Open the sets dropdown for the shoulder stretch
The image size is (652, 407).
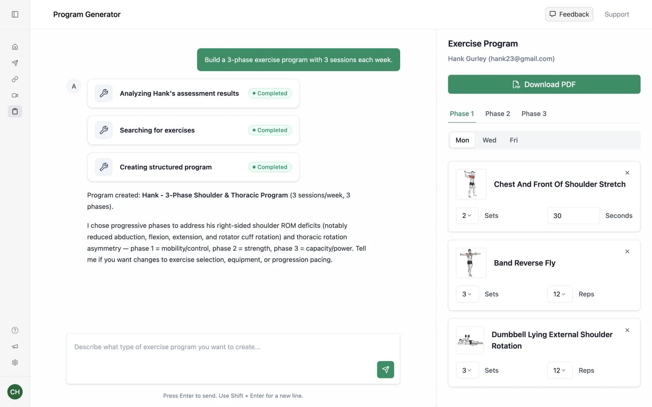coord(467,216)
